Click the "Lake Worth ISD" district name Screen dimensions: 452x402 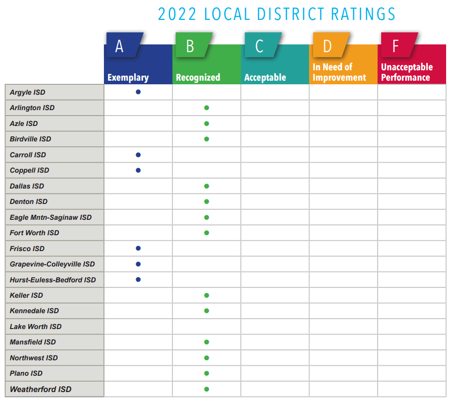coord(36,327)
